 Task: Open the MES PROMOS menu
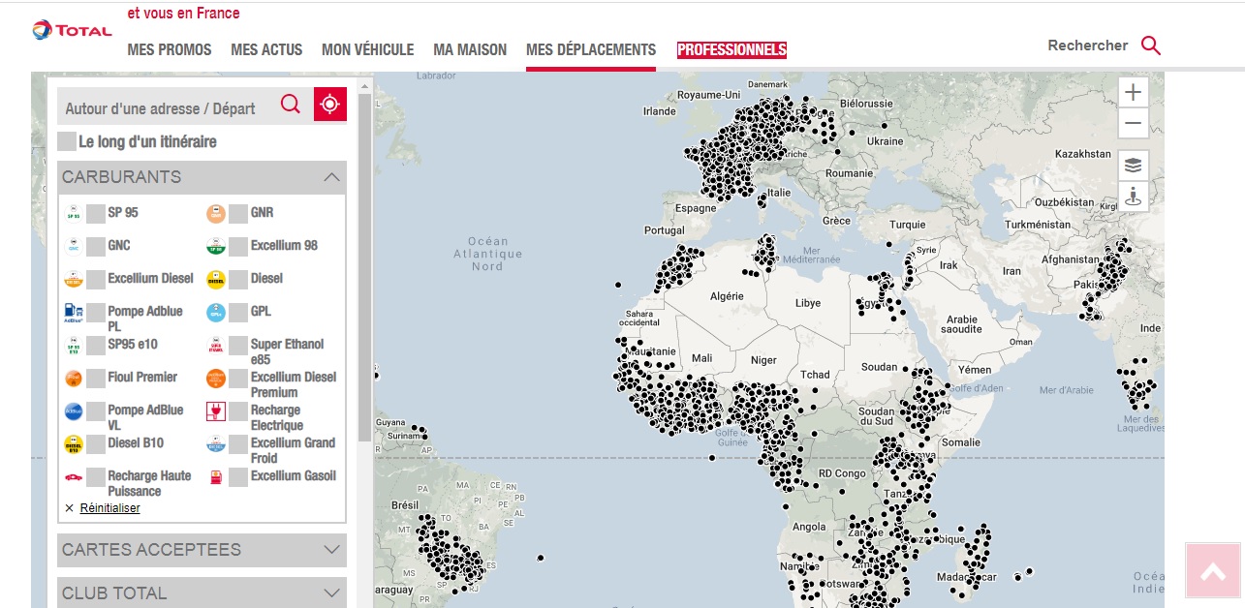[170, 50]
